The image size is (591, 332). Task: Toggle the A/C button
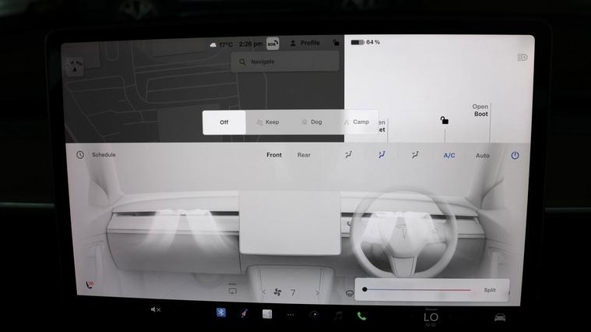point(449,156)
